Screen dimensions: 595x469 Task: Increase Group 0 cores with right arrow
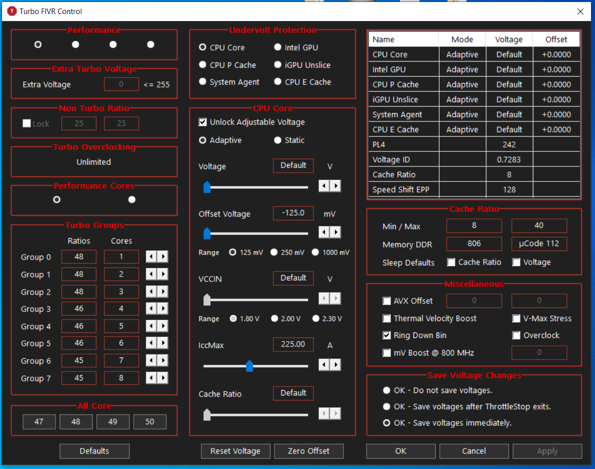(x=163, y=256)
